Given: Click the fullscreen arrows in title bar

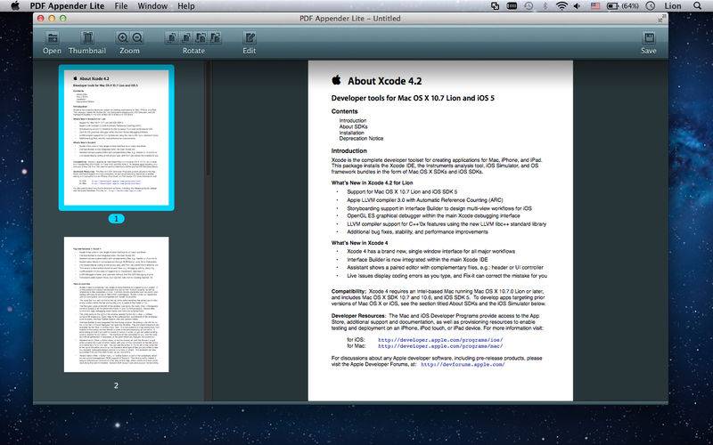Looking at the screenshot, I should (660, 19).
